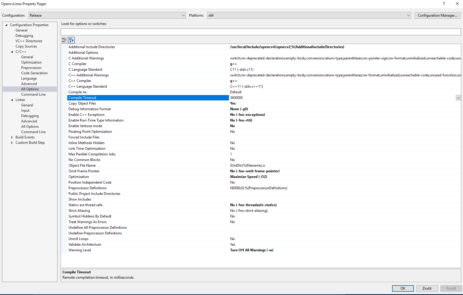Open the Configuration dropdown showing Release
The width and height of the screenshot is (463, 295).
pos(183,15)
